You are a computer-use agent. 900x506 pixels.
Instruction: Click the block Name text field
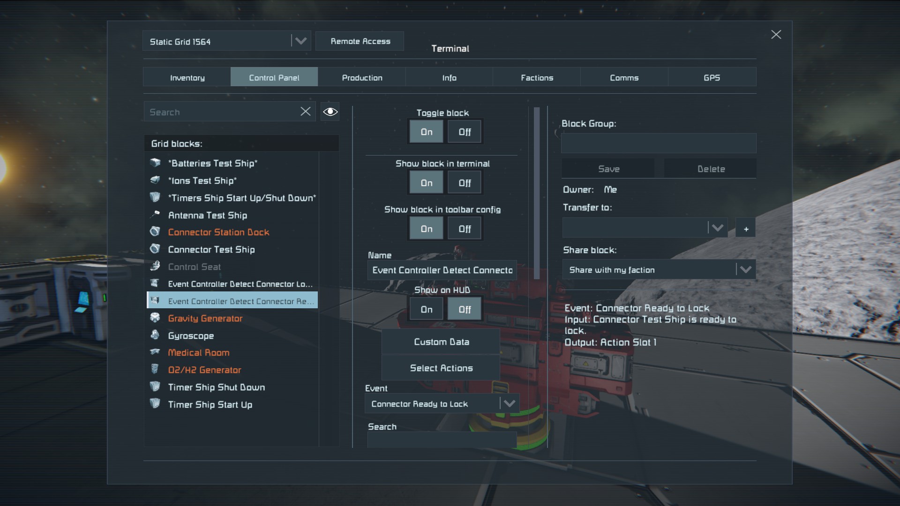(x=442, y=270)
